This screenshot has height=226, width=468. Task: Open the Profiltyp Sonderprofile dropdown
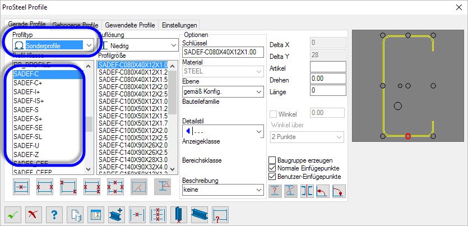[53, 45]
